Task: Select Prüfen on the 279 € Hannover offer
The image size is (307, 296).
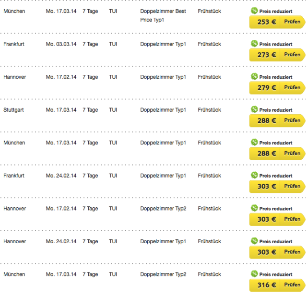Action: click(292, 88)
